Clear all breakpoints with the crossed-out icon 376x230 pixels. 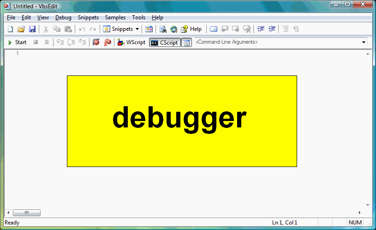pos(107,42)
